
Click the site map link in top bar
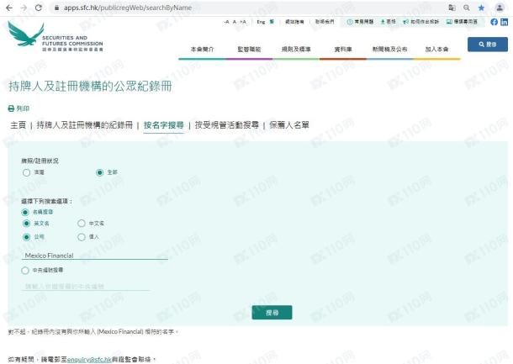click(x=294, y=22)
